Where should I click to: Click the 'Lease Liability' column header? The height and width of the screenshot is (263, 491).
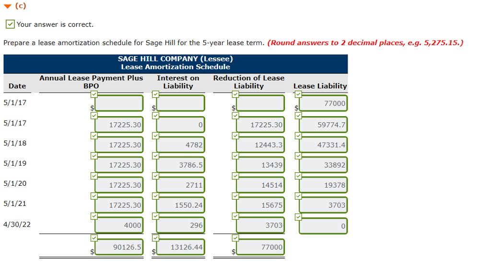coord(320,86)
